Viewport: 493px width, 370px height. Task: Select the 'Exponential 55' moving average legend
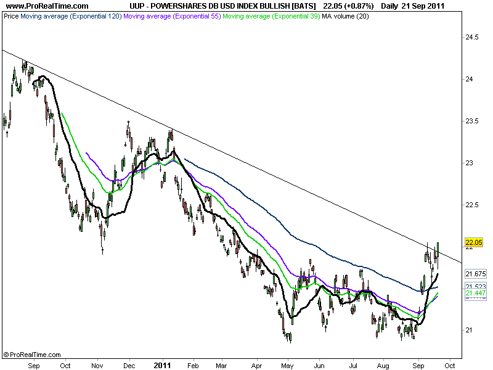coord(173,16)
